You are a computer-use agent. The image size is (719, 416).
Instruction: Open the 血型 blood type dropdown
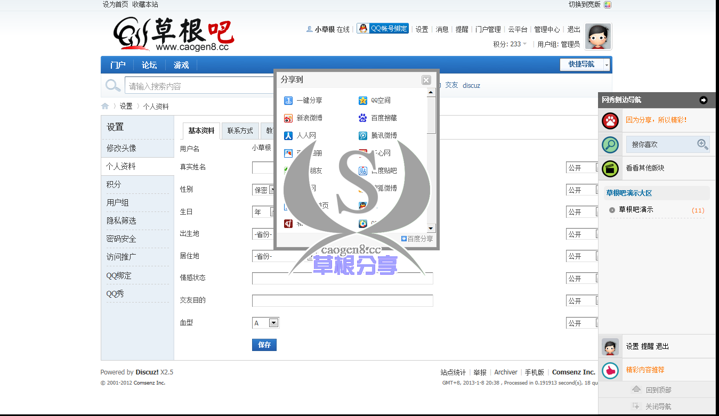[265, 322]
